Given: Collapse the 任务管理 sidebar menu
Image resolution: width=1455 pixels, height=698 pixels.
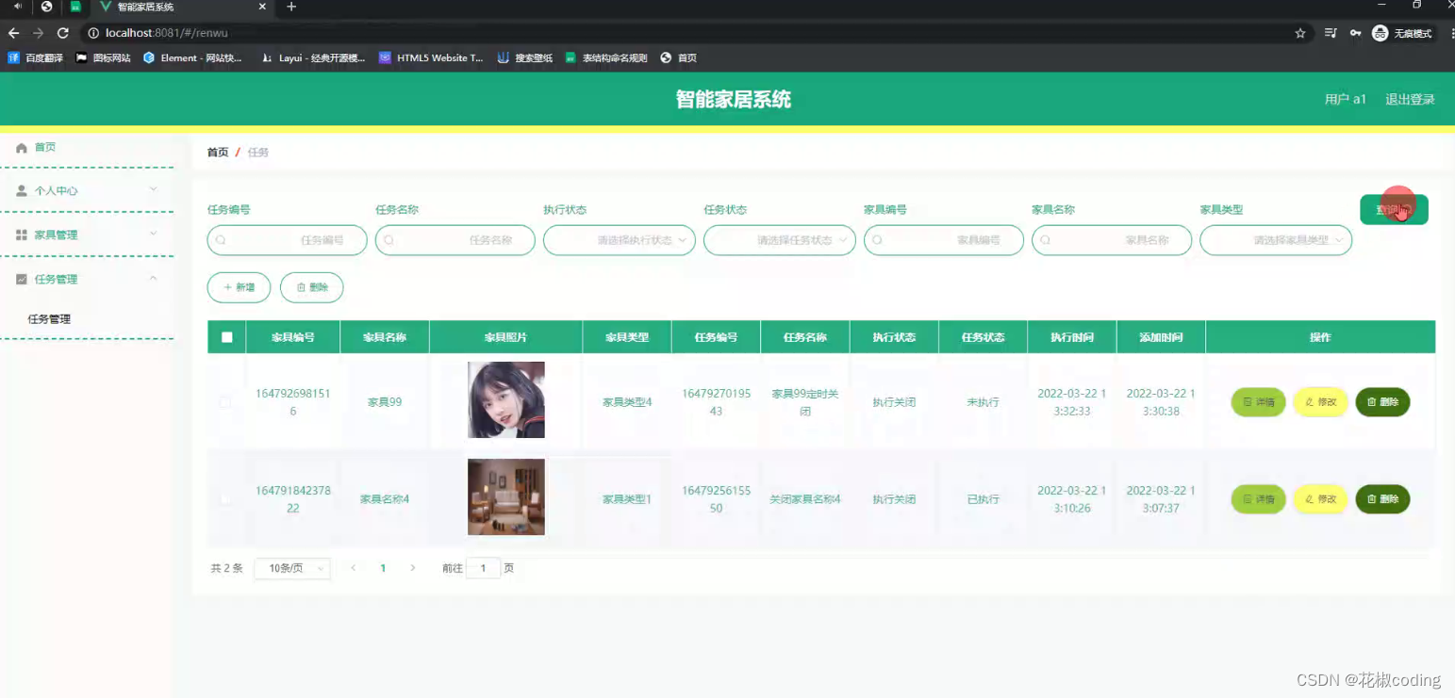Looking at the screenshot, I should [87, 279].
